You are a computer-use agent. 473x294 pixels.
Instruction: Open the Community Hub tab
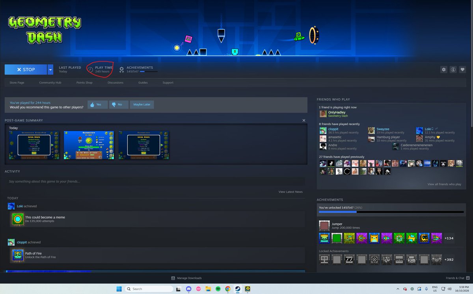click(x=50, y=83)
